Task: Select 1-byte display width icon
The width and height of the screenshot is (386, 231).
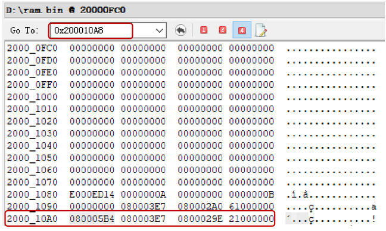Action: tap(204, 30)
